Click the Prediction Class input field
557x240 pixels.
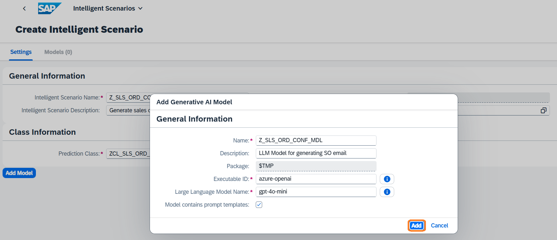128,154
